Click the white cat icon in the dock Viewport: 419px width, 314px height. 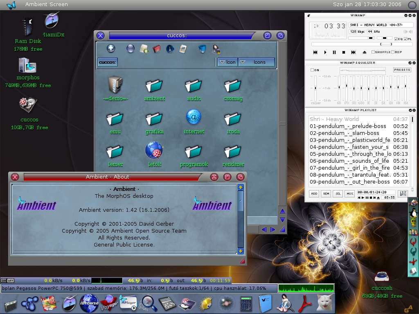pos(325,303)
